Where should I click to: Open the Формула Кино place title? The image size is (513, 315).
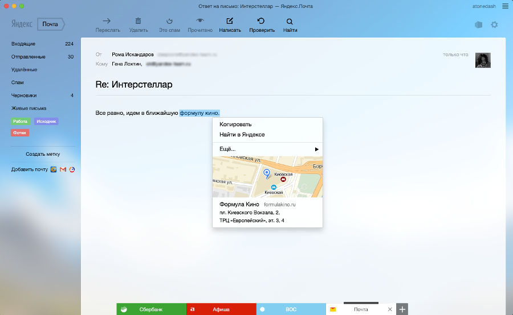point(239,204)
